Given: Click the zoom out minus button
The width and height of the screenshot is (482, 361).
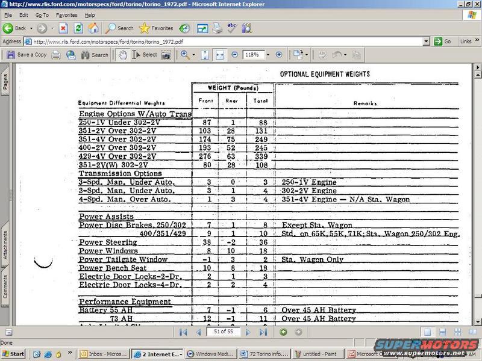Looking at the screenshot, I should [x=235, y=55].
